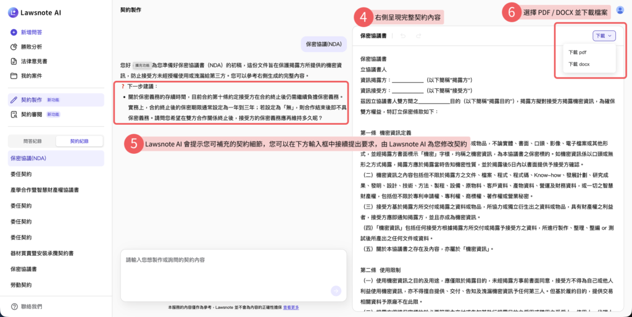632x317 pixels.
Task: Click the 勝敗分析 pie chart icon
Action: [14, 47]
